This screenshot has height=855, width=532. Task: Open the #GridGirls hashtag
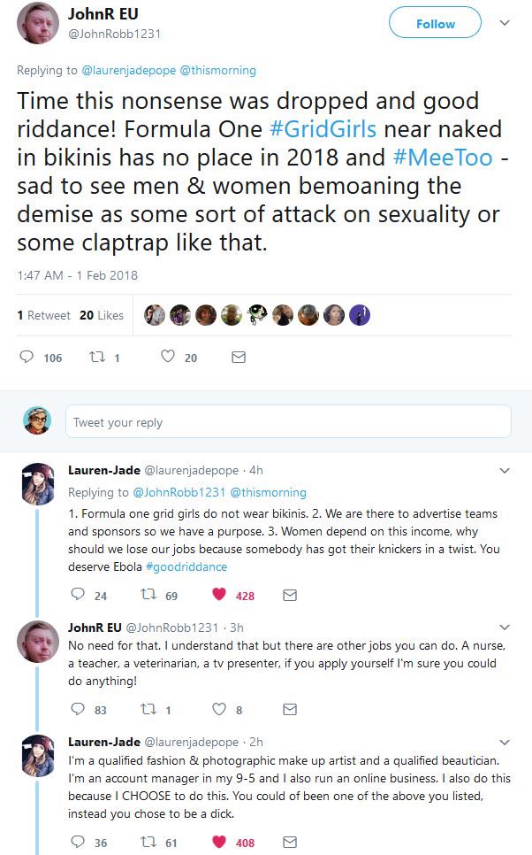click(323, 128)
